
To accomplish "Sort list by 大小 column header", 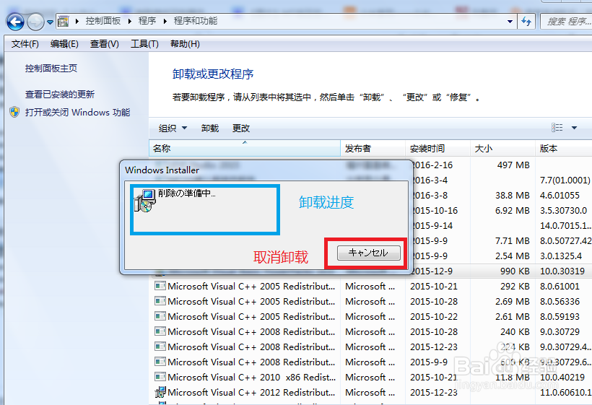I will 502,148.
